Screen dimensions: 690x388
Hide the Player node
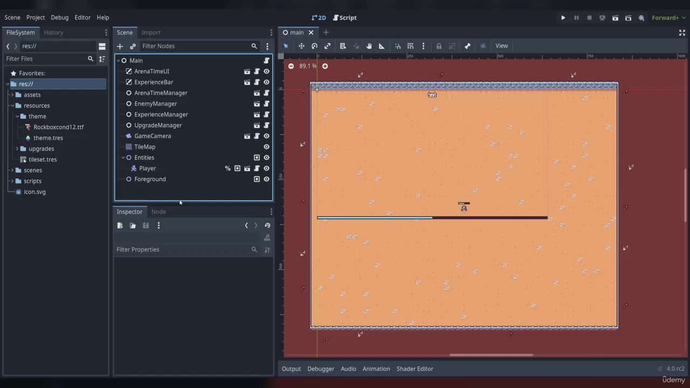coord(266,168)
